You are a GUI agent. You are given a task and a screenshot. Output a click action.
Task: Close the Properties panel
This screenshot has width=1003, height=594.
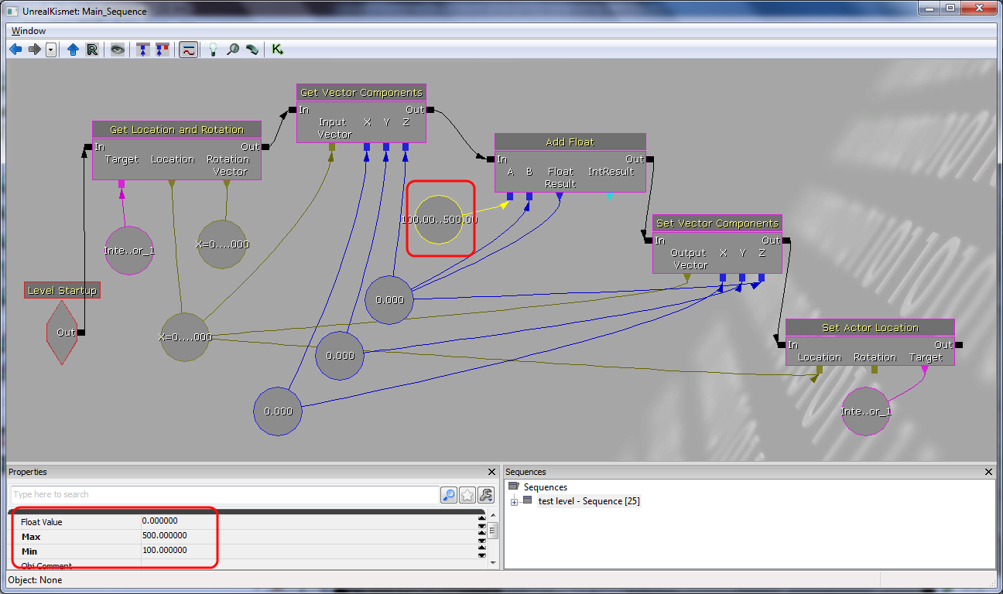(x=492, y=472)
